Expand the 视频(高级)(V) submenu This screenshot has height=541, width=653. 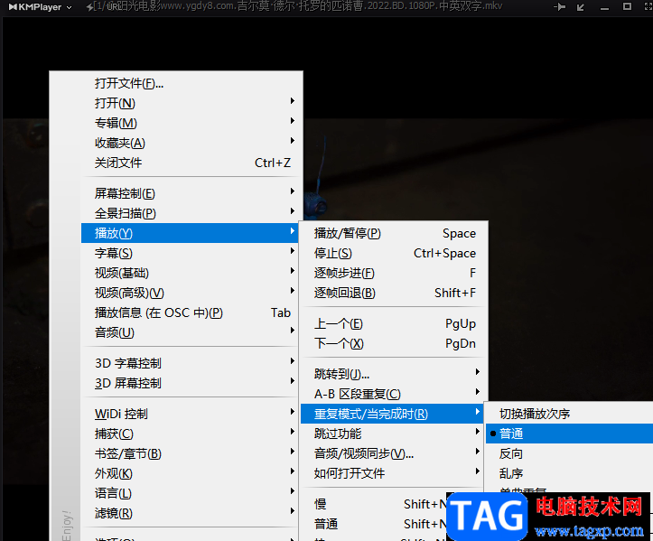190,293
